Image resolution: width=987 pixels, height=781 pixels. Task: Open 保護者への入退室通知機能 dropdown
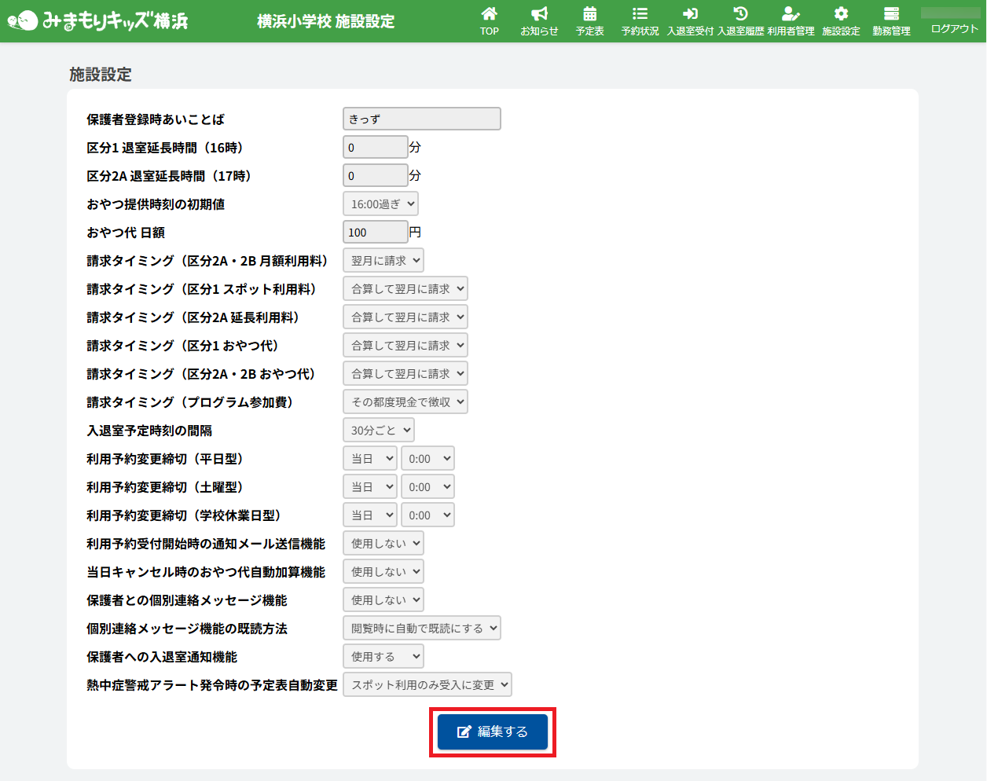[x=383, y=657]
